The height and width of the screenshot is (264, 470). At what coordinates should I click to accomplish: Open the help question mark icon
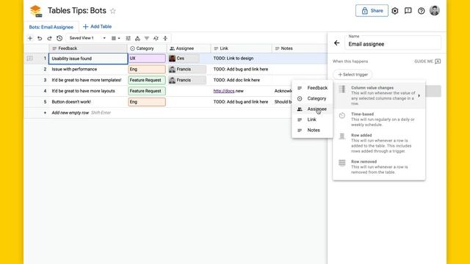421,11
